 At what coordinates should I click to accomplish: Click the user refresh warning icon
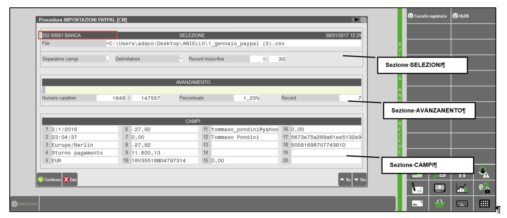tap(484, 172)
